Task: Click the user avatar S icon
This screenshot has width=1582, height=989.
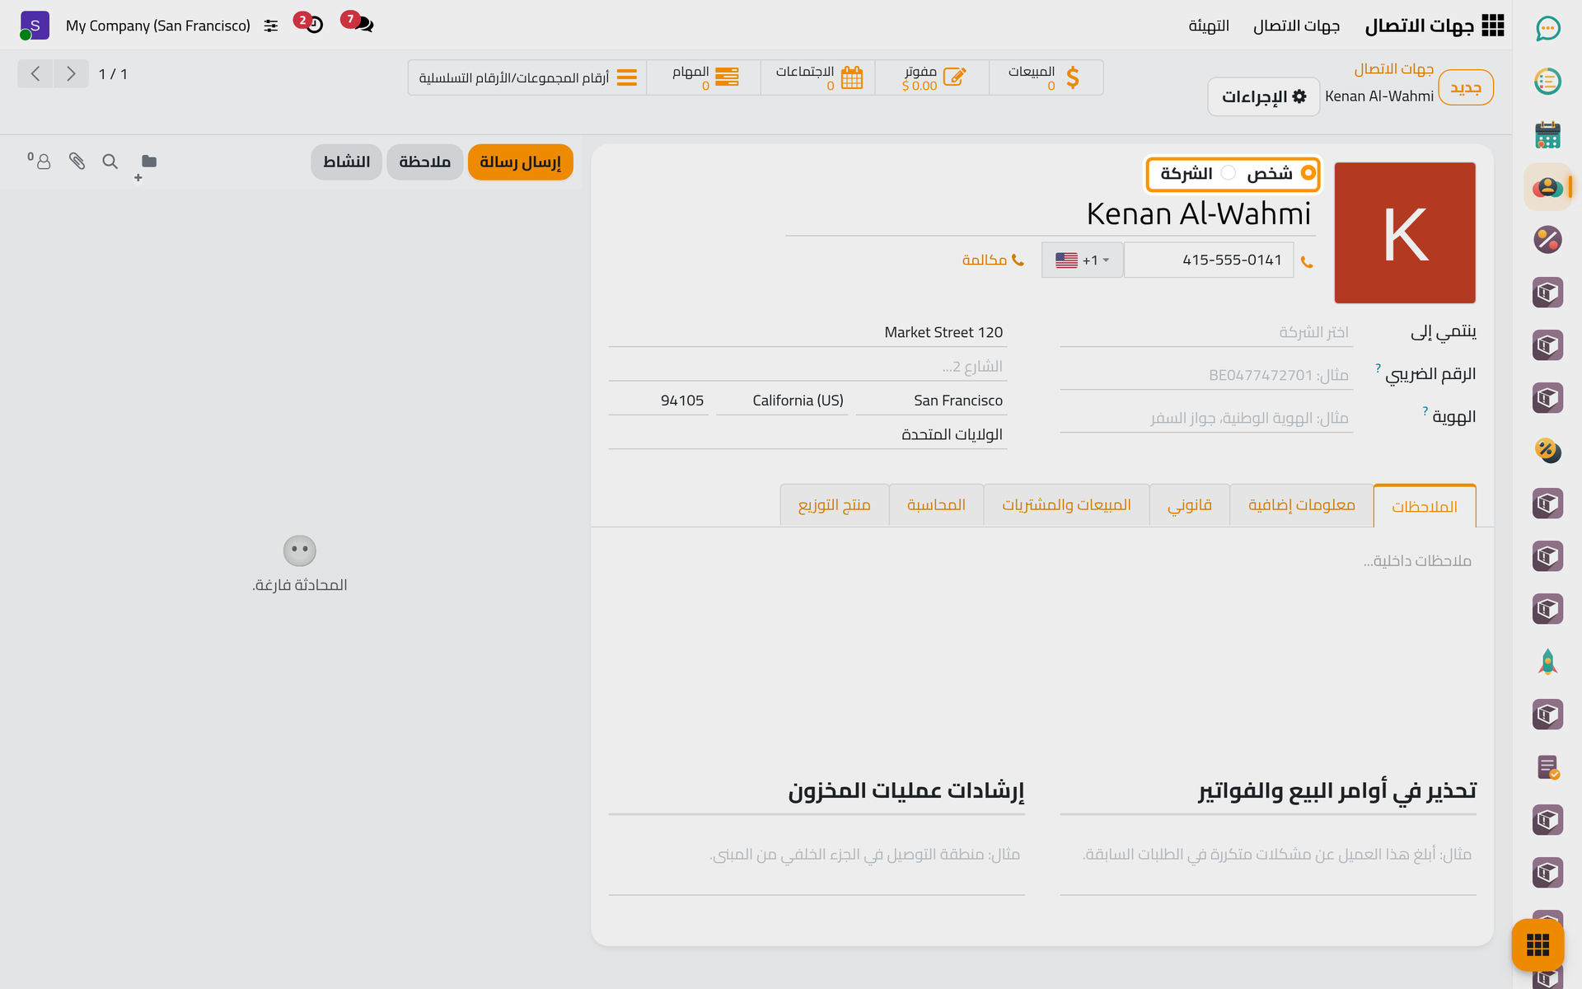Action: click(x=34, y=26)
